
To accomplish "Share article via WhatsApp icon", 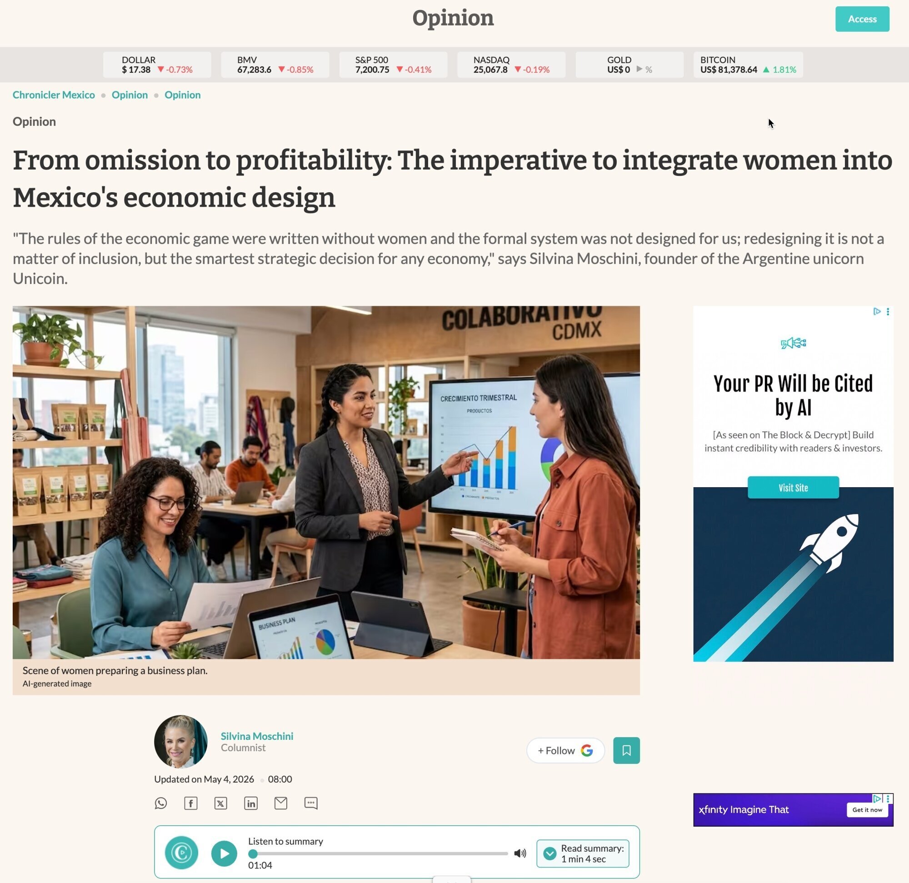I will click(x=160, y=803).
